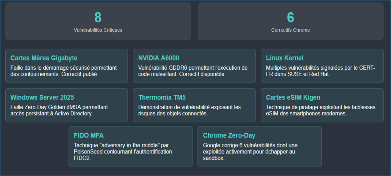Click the eSIM hacking technique description
391x176 pixels.
(321, 110)
